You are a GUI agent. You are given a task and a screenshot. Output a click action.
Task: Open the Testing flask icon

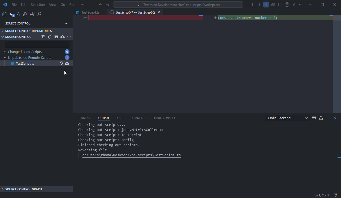pyautogui.click(x=18, y=14)
